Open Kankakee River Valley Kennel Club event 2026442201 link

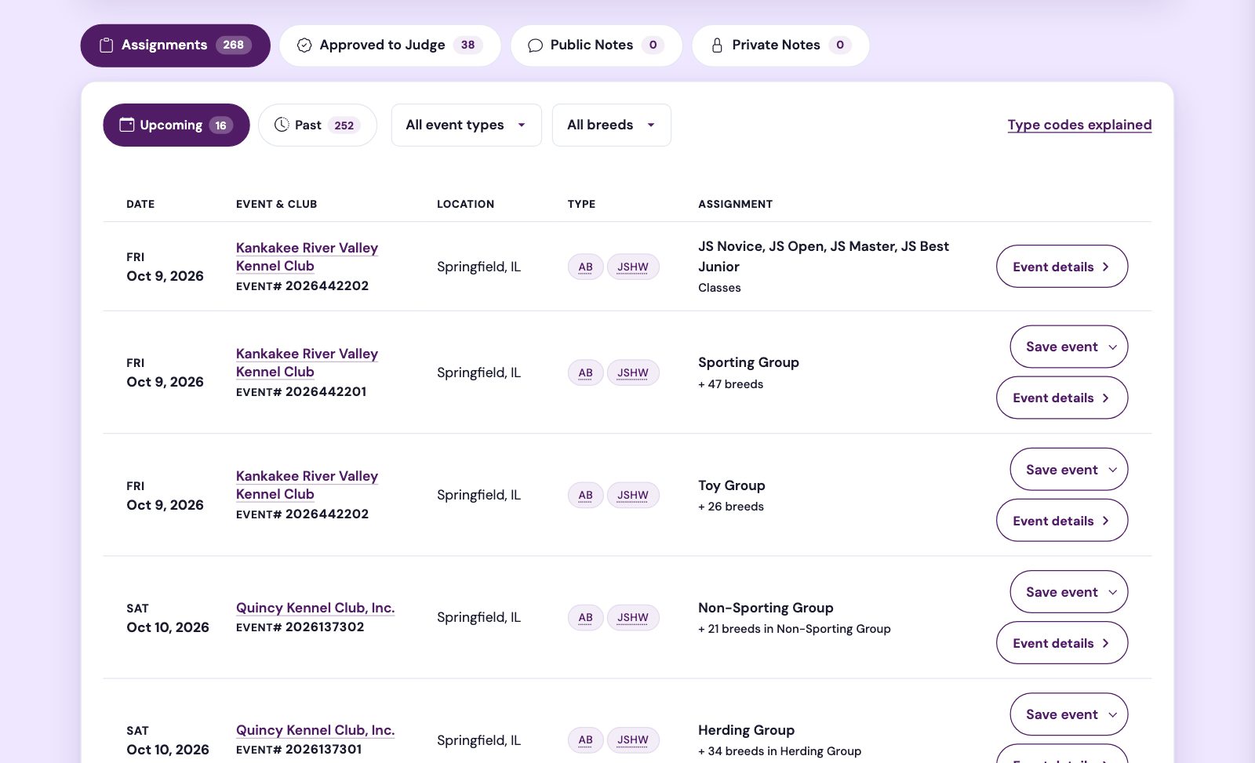coord(307,362)
